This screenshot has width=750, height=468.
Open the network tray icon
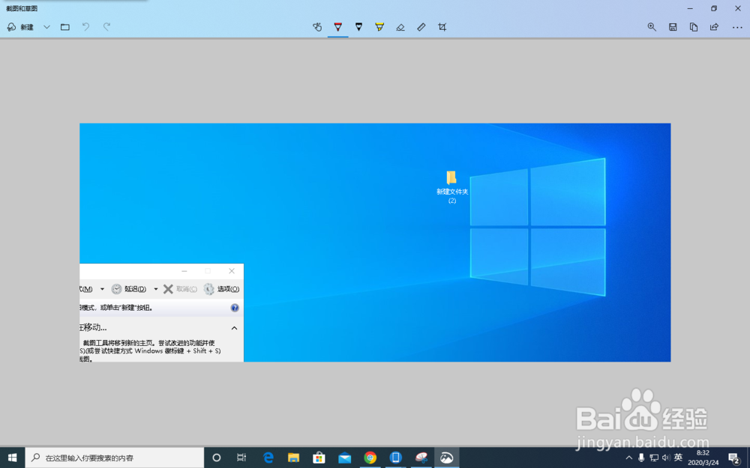[x=654, y=458]
